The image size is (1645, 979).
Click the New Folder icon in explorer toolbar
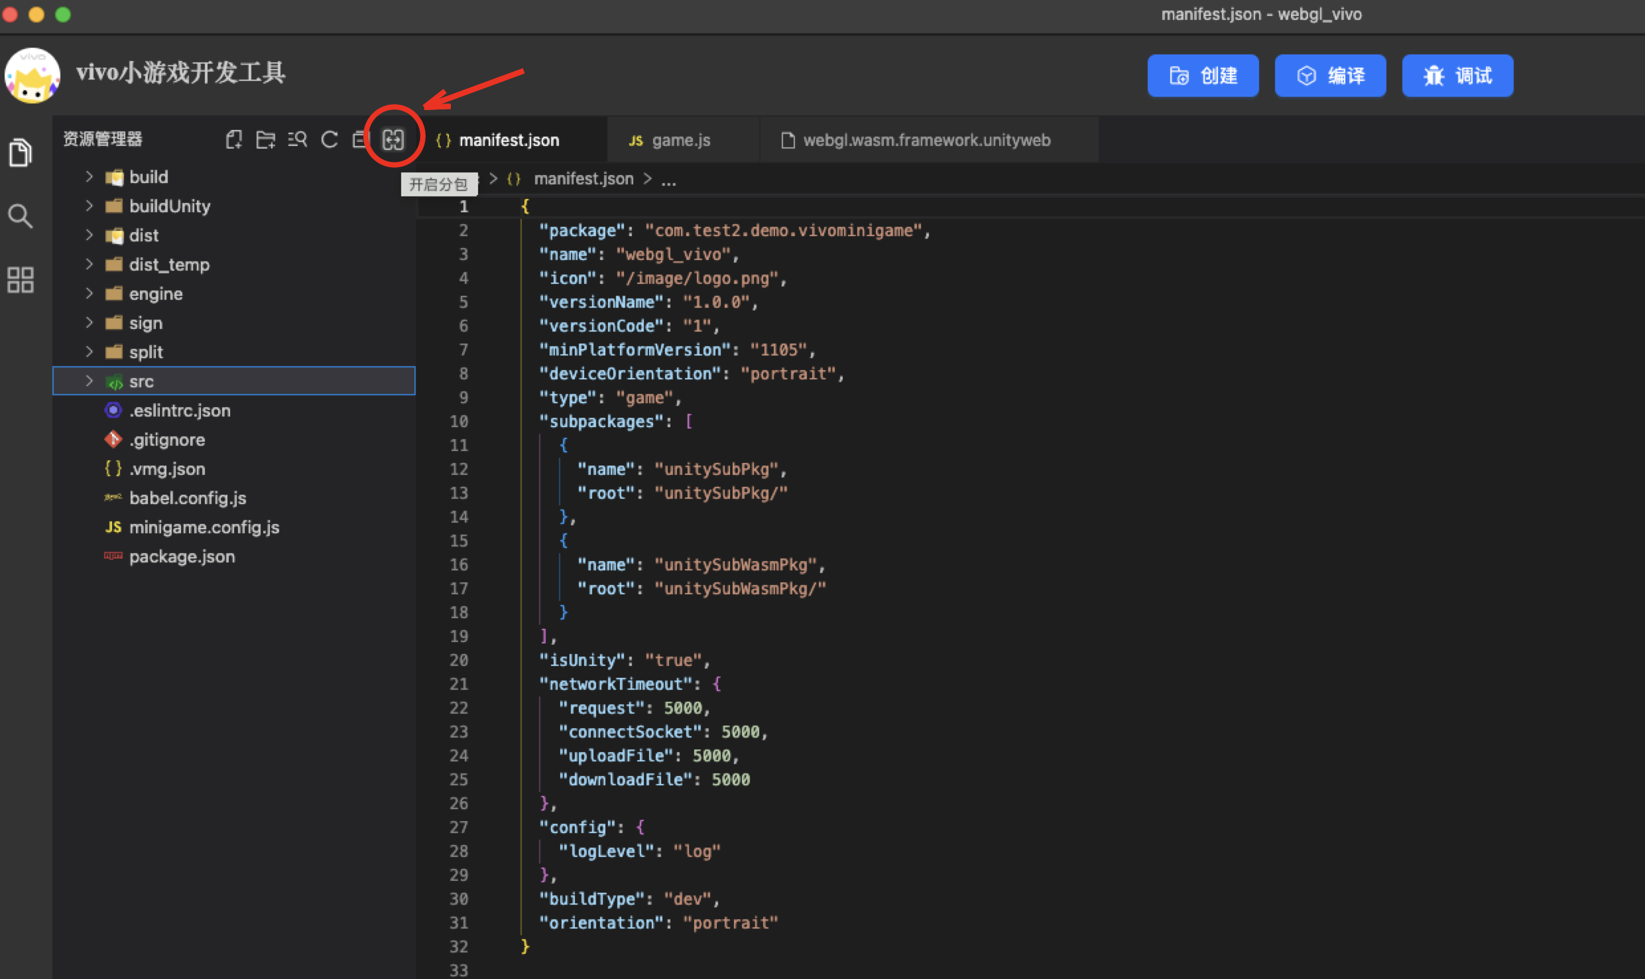click(266, 139)
